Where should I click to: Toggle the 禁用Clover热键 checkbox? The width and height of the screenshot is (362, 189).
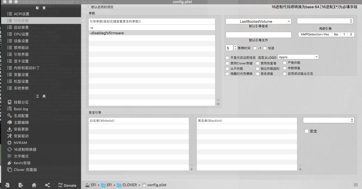point(228,63)
